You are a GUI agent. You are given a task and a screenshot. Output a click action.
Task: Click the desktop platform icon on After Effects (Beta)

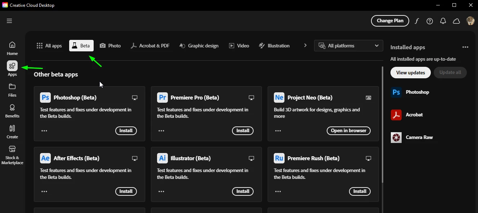point(135,158)
